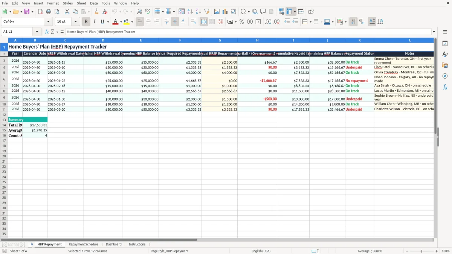This screenshot has width=452, height=254.
Task: Format as percent
Action: click(241, 22)
